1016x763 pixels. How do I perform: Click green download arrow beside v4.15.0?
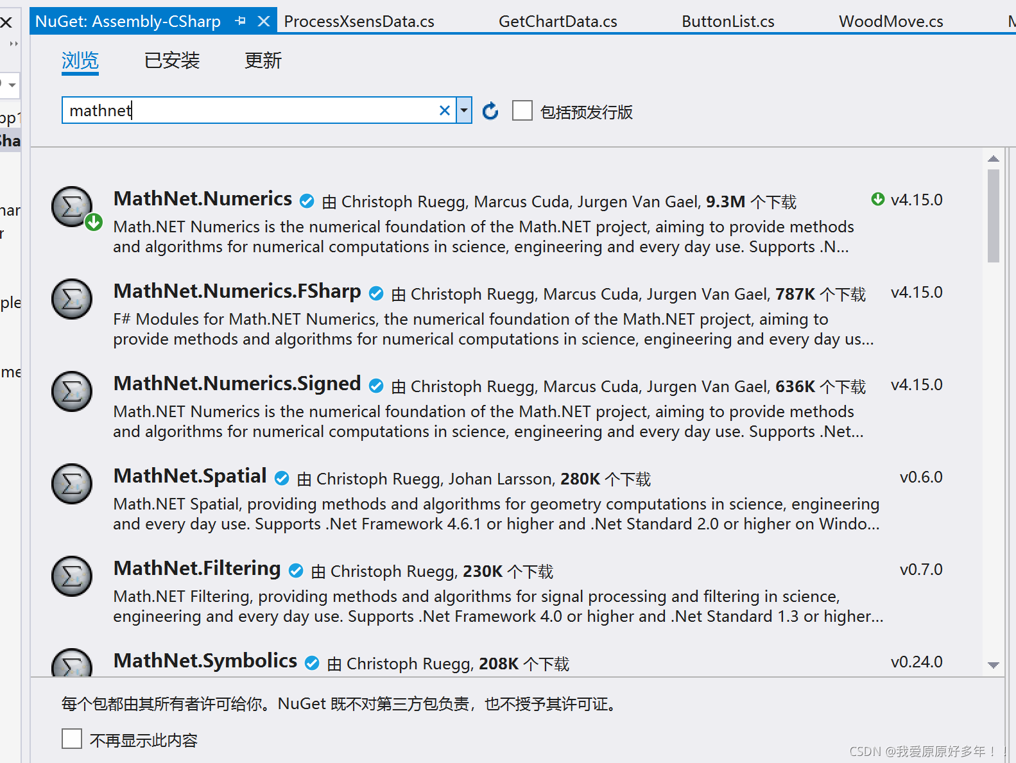pos(878,200)
